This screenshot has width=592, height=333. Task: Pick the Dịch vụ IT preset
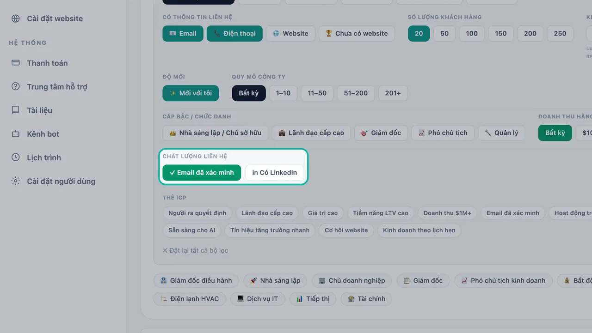258,299
